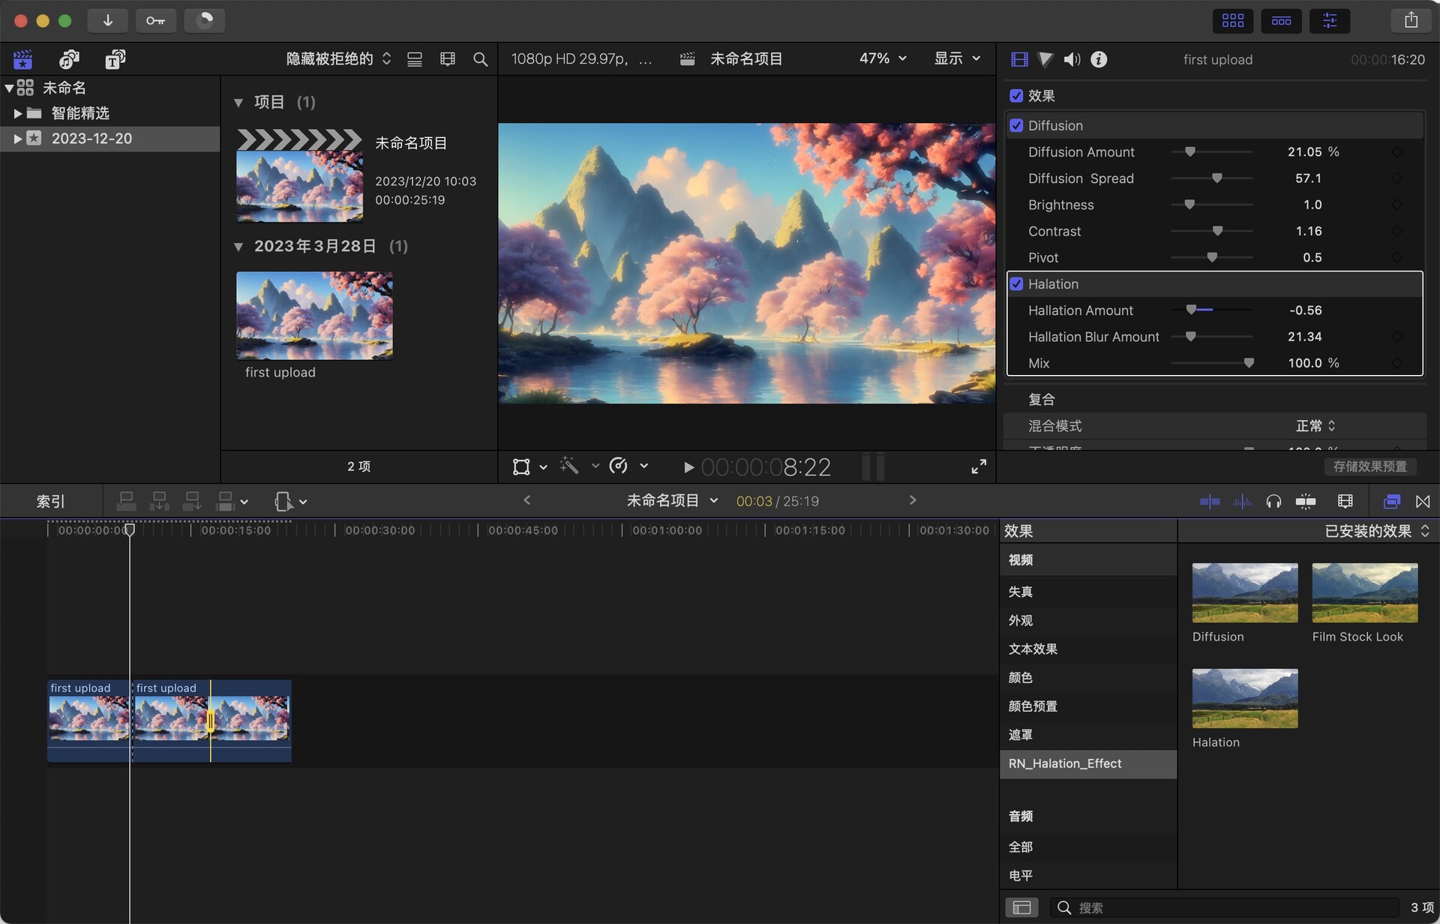Open the select tool popup in timeline
Screen dimensions: 1440x924
pyautogui.click(x=291, y=501)
